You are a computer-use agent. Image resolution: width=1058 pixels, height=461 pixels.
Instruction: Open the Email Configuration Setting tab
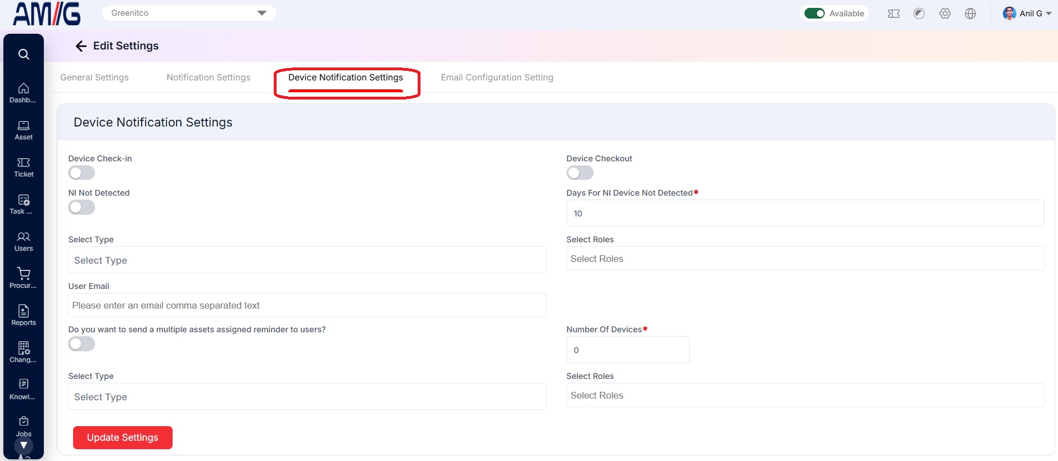(x=497, y=78)
